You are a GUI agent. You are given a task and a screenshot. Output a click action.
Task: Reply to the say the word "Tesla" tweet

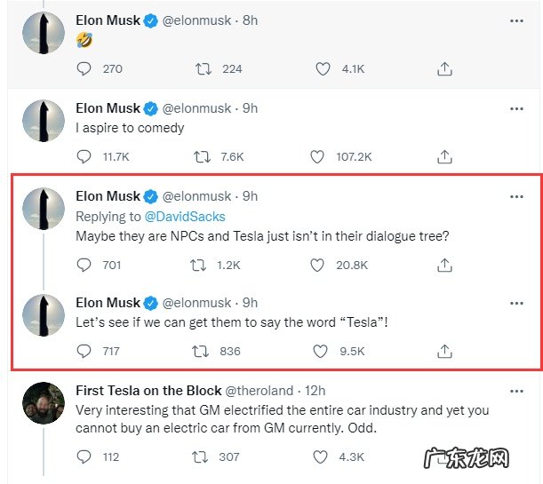84,351
